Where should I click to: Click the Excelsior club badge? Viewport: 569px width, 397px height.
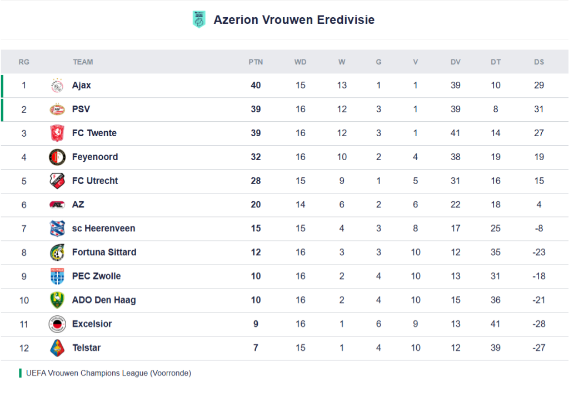(57, 324)
